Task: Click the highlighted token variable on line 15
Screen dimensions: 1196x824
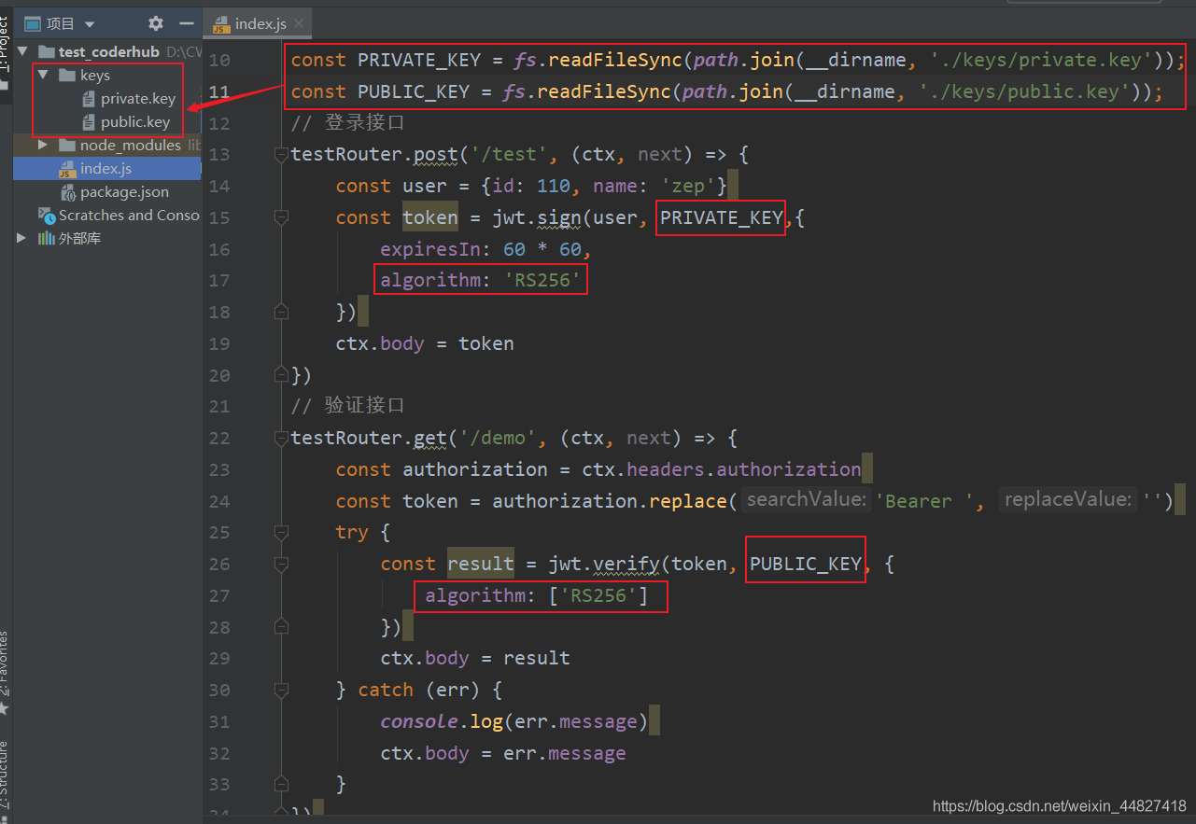Action: tap(430, 217)
